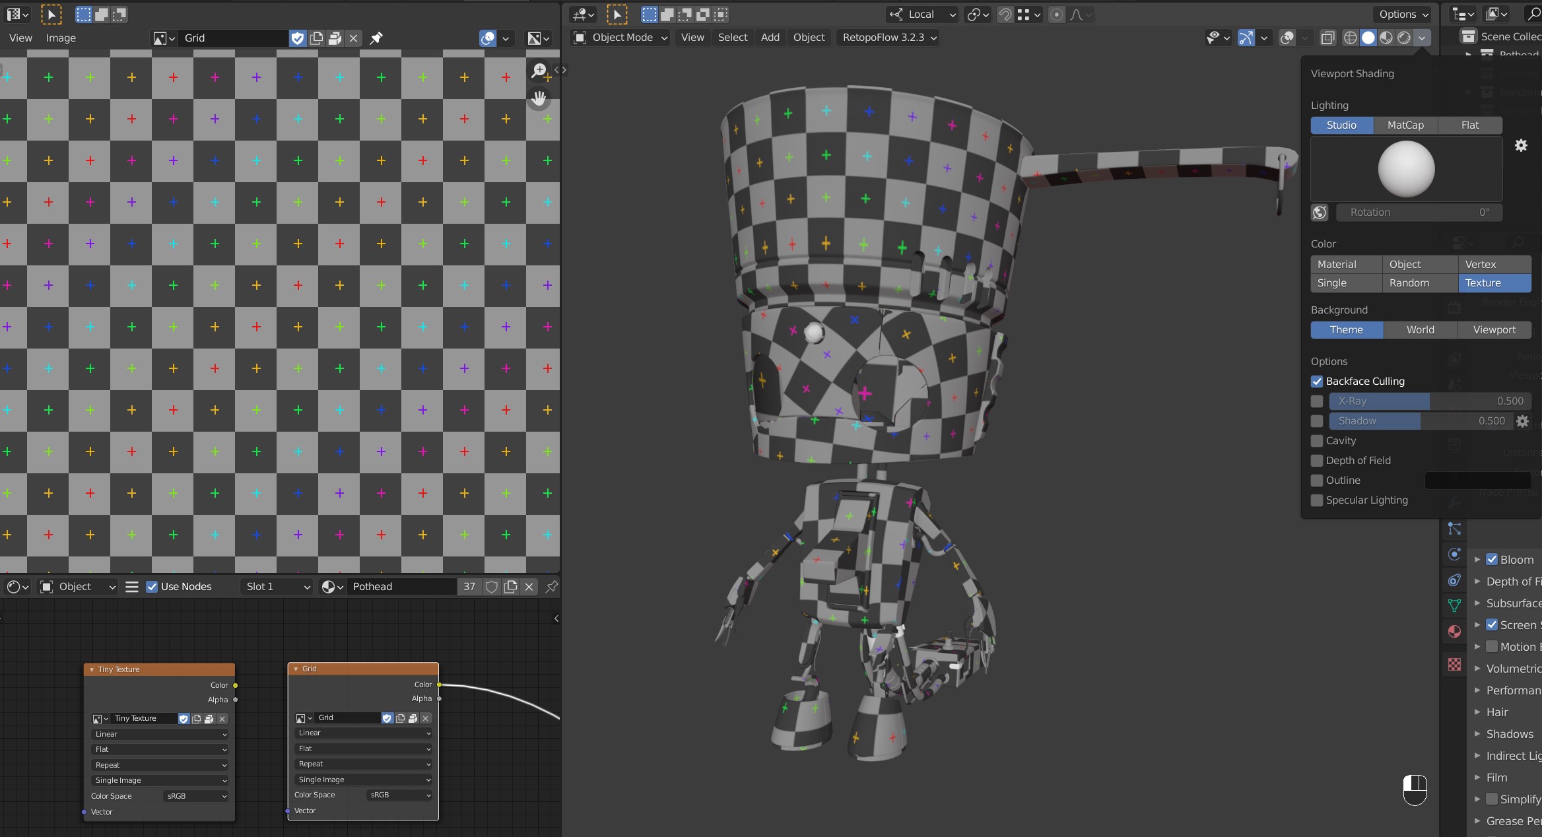Set background to World
This screenshot has height=837, width=1542.
pyautogui.click(x=1420, y=329)
